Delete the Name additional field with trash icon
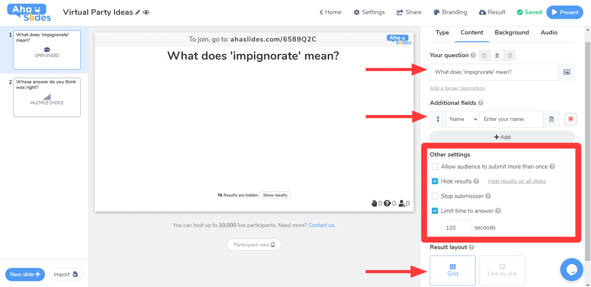 (551, 119)
